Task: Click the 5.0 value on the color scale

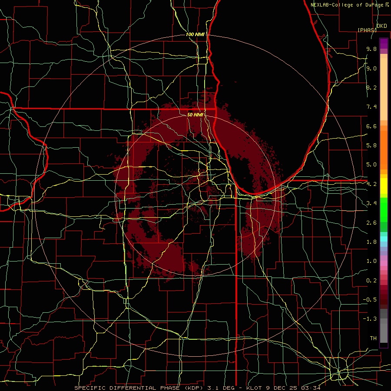Action: (371, 165)
